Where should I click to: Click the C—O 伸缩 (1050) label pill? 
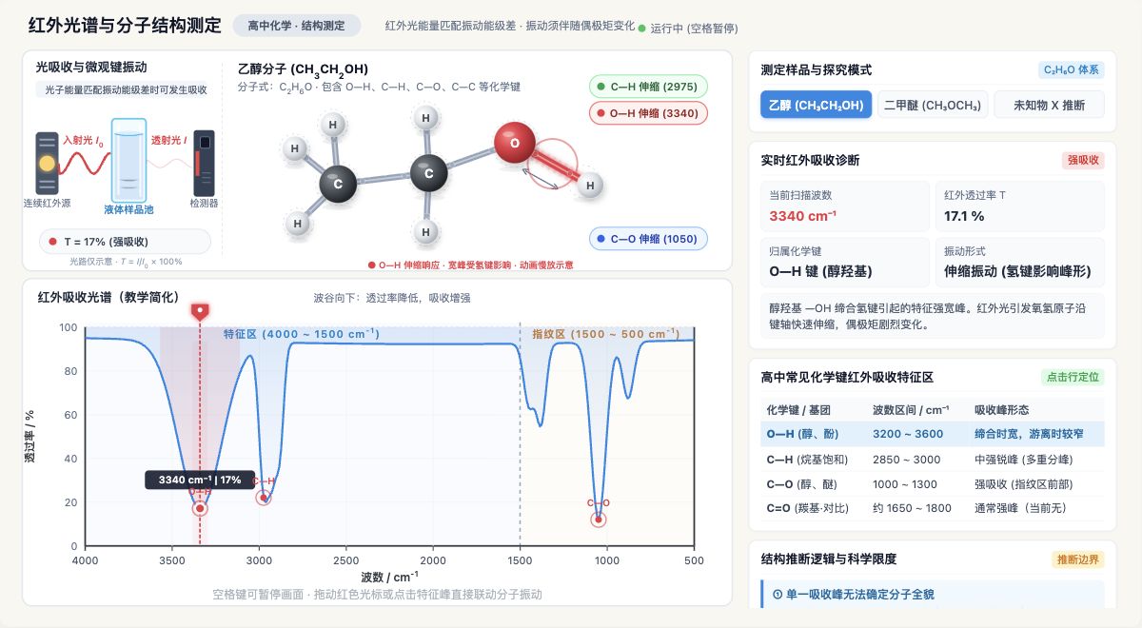pyautogui.click(x=648, y=239)
